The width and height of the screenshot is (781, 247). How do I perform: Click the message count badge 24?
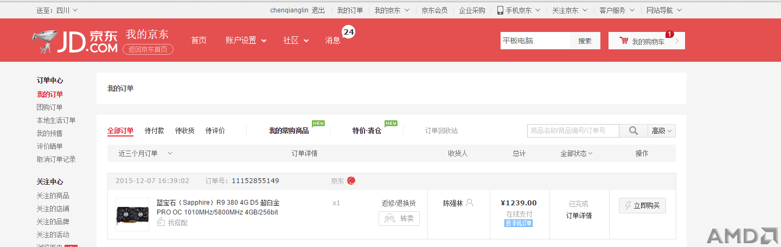coord(348,32)
